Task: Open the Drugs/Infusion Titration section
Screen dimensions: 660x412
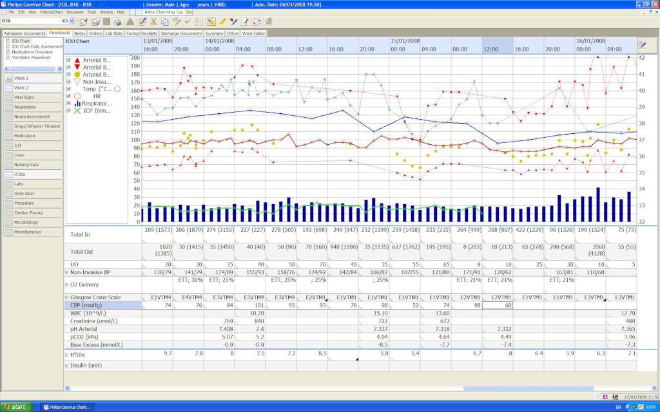Action: [33, 126]
